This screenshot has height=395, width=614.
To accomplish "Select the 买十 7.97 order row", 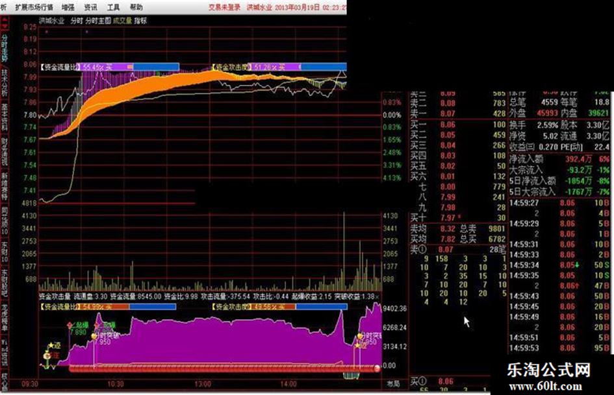I will pyautogui.click(x=458, y=217).
